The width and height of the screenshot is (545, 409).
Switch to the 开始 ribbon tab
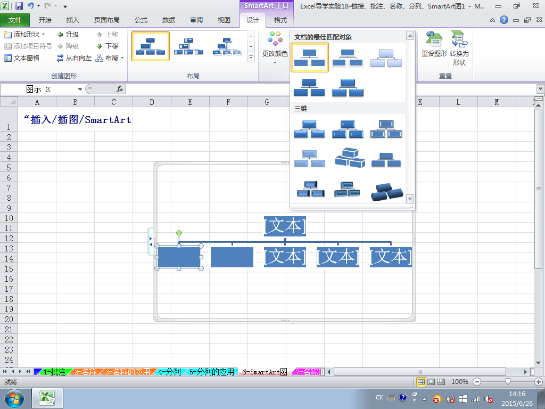click(45, 20)
